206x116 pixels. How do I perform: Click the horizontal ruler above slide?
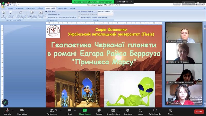click(104, 23)
